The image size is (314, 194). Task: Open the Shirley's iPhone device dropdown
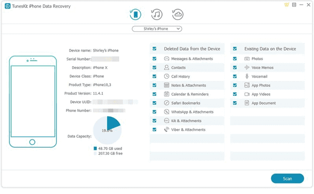point(157,29)
